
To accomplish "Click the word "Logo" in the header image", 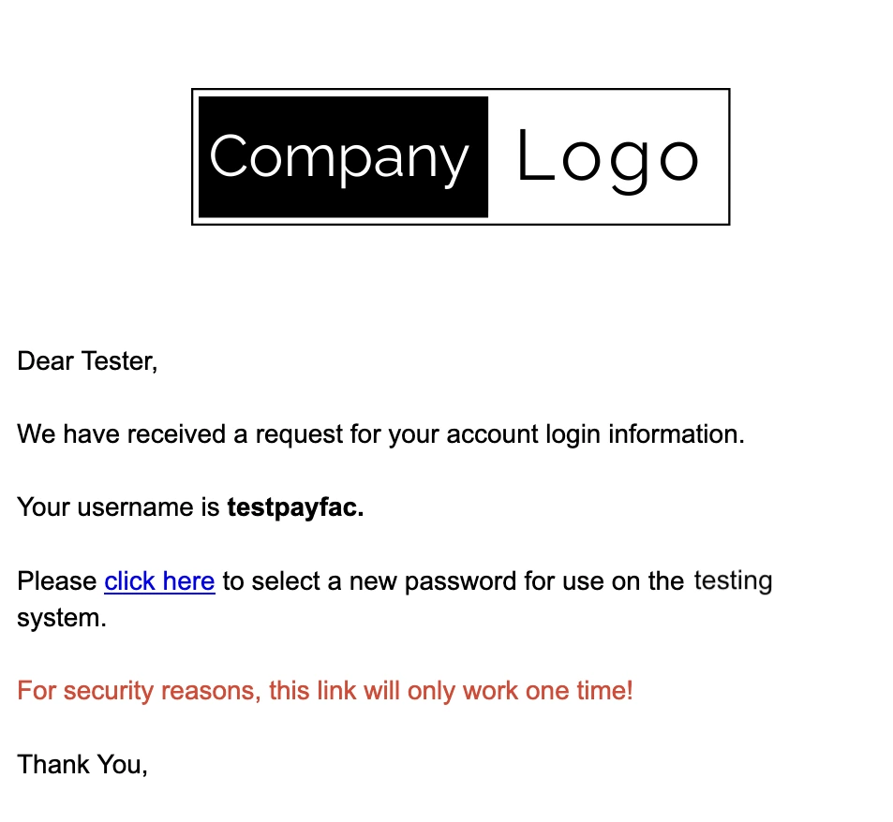I will click(608, 158).
